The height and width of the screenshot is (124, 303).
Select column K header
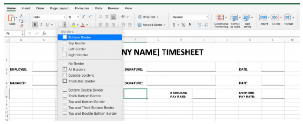(x=250, y=40)
